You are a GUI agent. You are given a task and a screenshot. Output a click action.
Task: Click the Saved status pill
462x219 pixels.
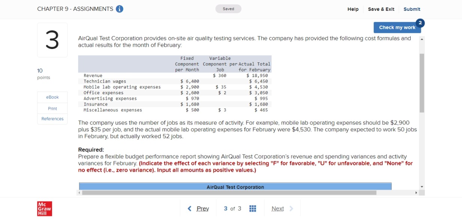point(228,8)
